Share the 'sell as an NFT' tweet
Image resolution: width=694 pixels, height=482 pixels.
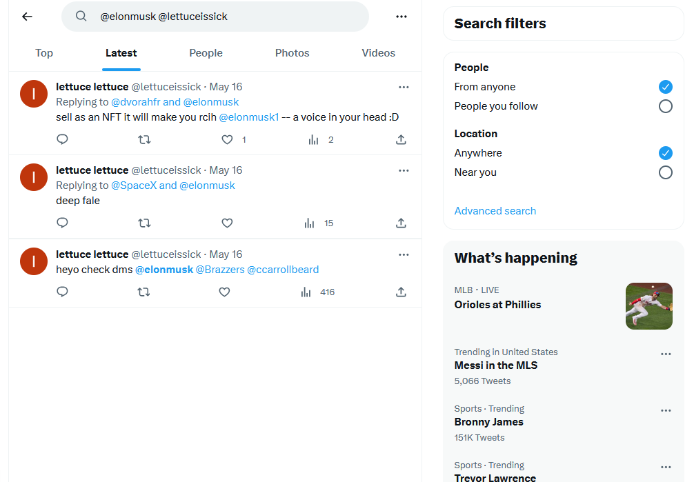pos(401,140)
